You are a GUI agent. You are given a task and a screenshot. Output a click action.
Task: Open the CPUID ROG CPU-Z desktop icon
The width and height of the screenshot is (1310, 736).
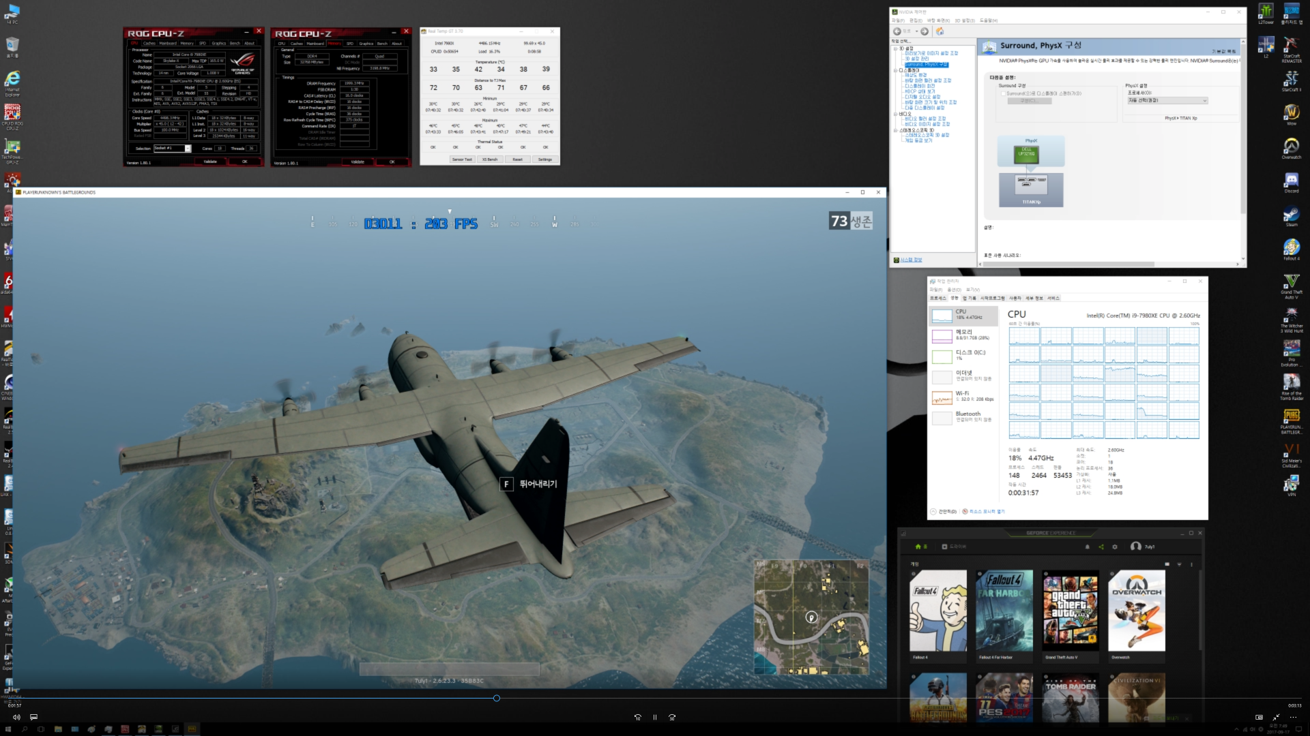click(x=12, y=117)
